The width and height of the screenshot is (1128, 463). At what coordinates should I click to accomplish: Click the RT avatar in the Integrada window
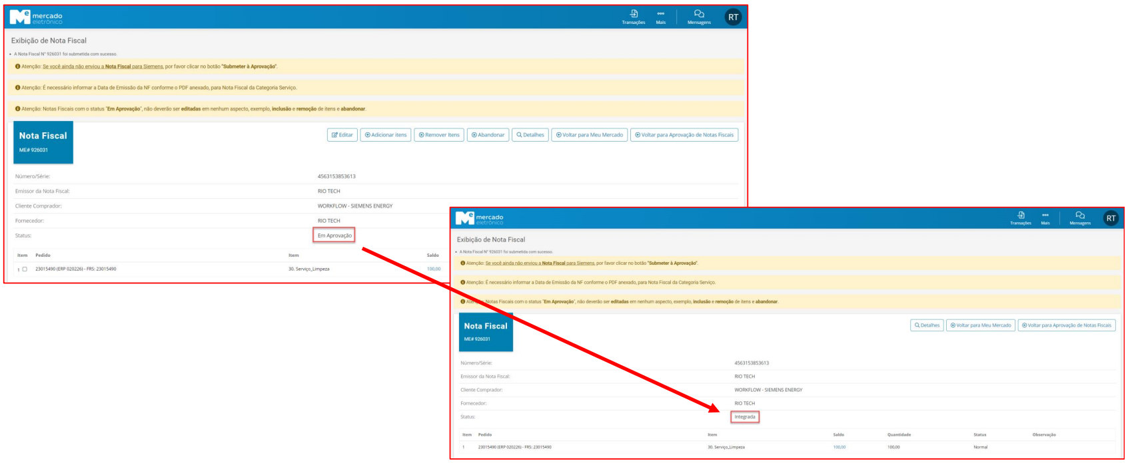pyautogui.click(x=1111, y=218)
